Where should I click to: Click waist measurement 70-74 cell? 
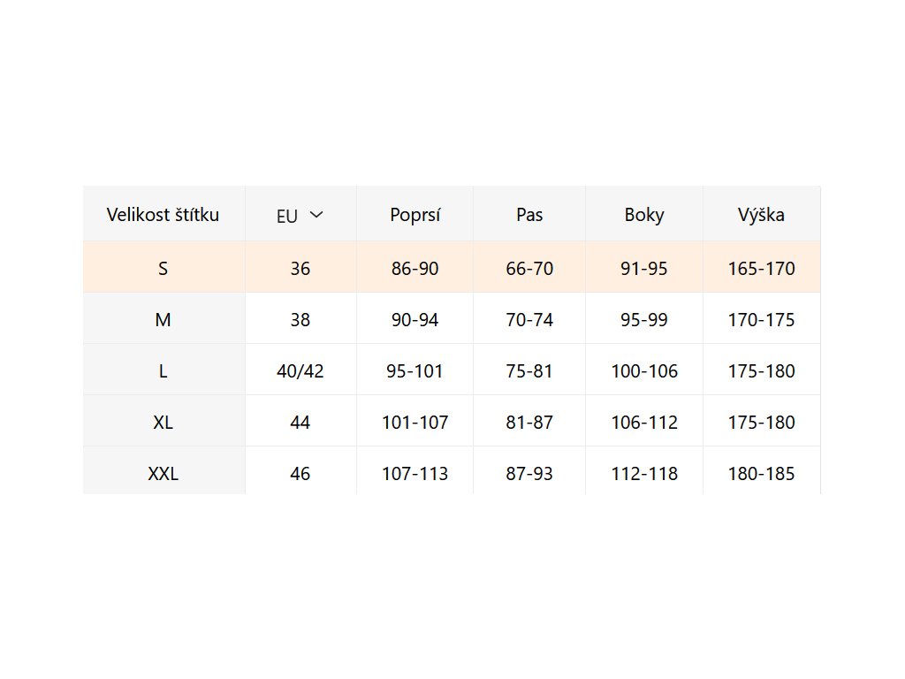click(529, 320)
